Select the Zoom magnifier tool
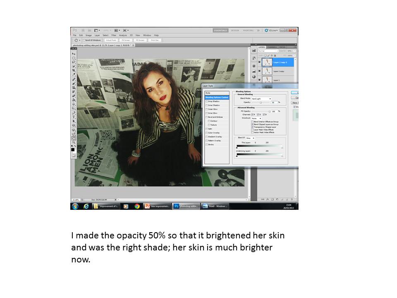The image size is (397, 298). click(74, 143)
